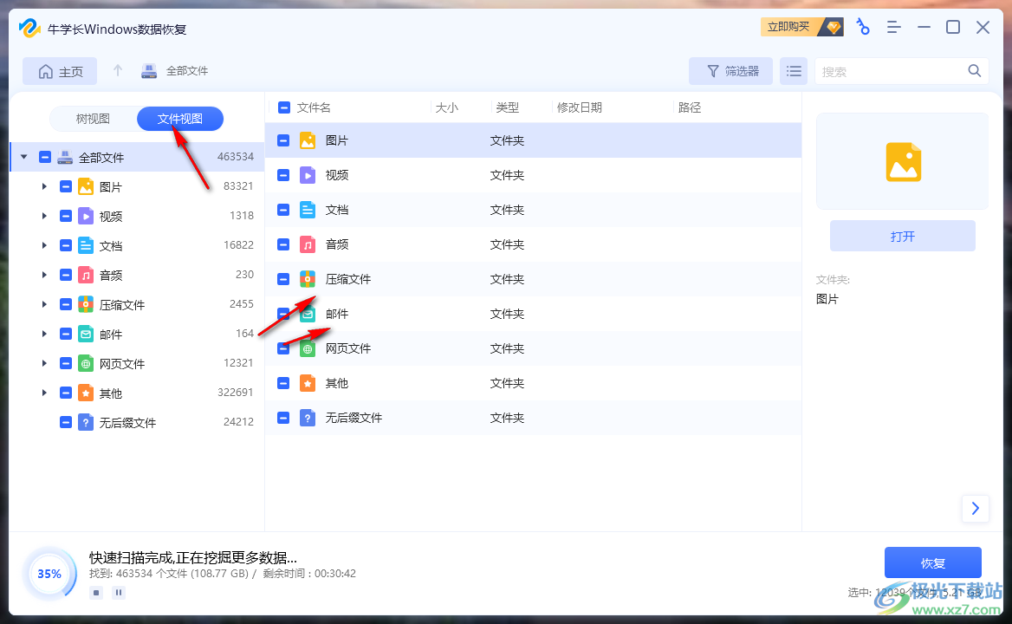Toggle 图片 row checkbox in file list
Screen dimensions: 1012x624
(283, 140)
